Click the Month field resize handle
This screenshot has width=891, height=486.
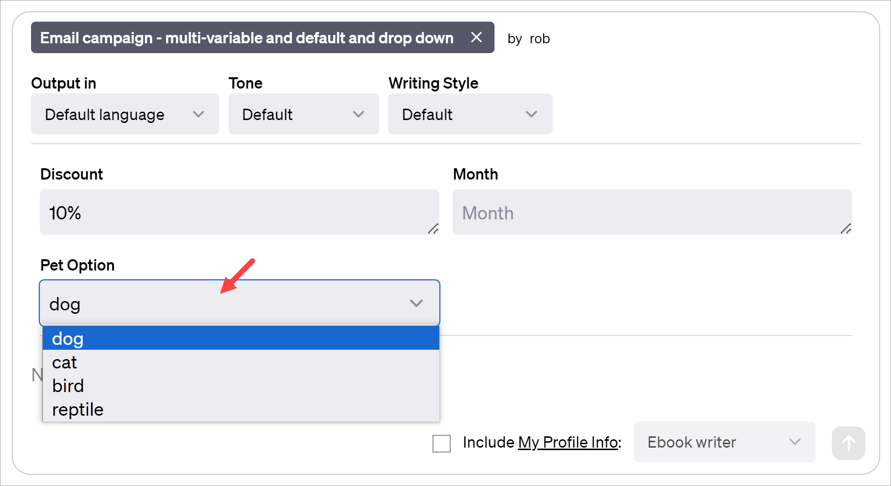tap(847, 229)
